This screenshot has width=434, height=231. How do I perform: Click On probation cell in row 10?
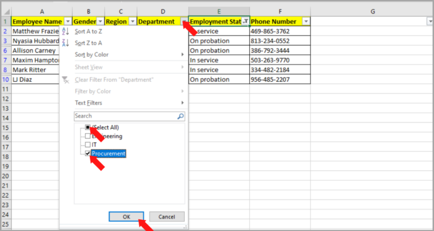219,79
